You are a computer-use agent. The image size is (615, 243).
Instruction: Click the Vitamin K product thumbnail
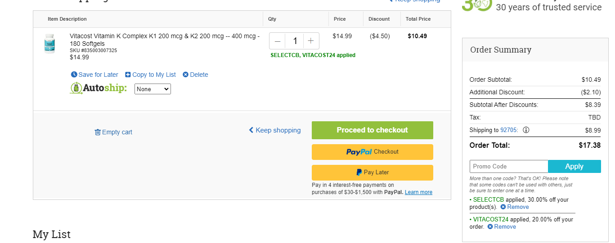point(49,44)
